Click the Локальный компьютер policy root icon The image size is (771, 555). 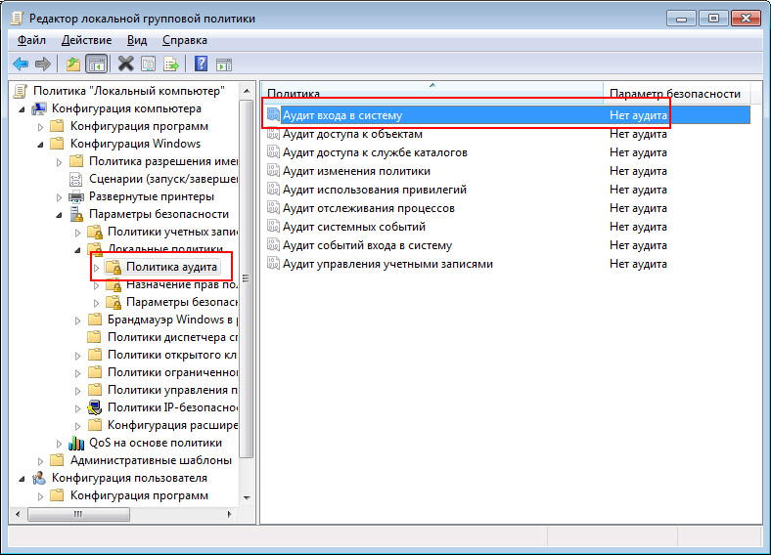point(21,91)
